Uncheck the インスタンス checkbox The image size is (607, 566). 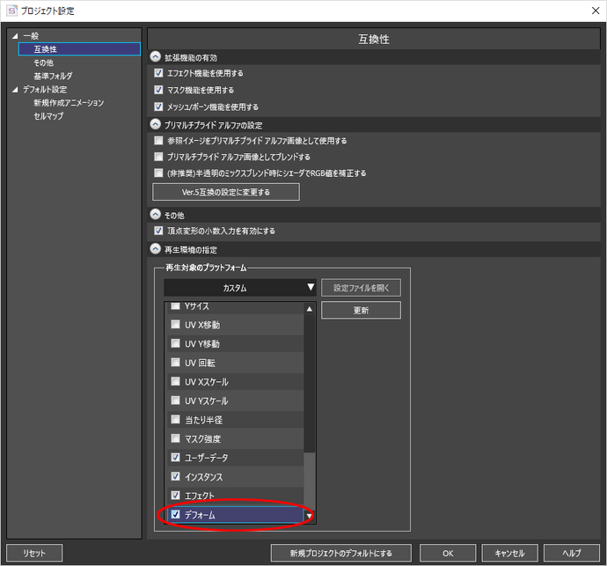(x=175, y=476)
